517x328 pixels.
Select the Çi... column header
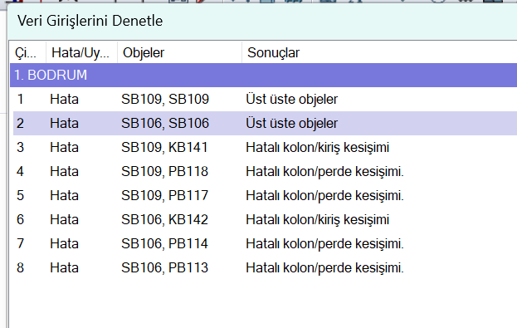[27, 53]
